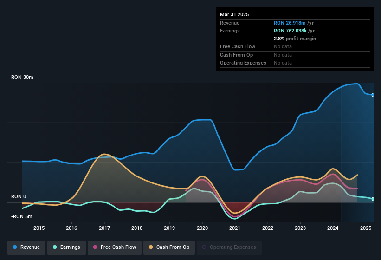Click the 2017 x-axis label
Screen dimensions: 381x260
tap(104, 228)
